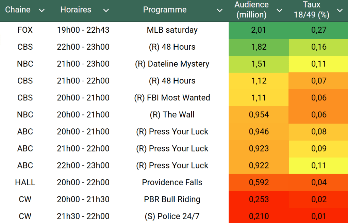Select the red 0,210 audience cell
348x223 pixels.
click(259, 216)
